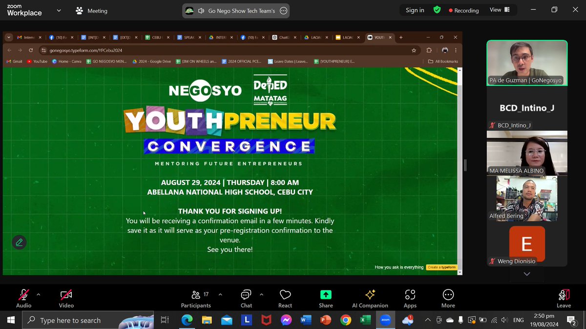Click the browser reload button

pos(31,50)
